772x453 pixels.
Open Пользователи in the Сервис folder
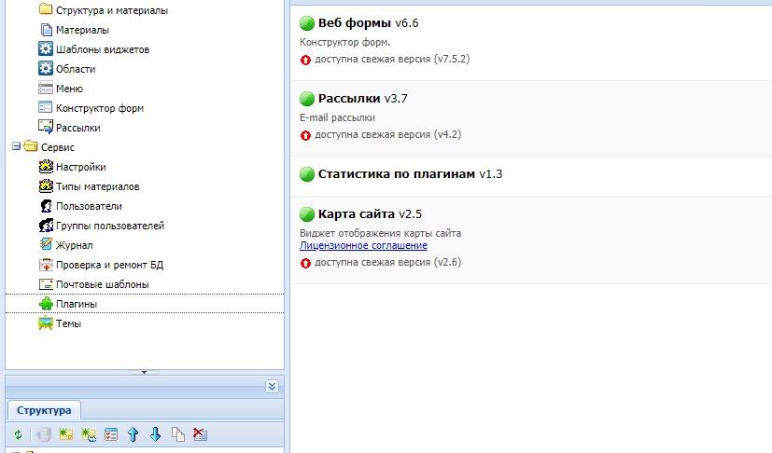pos(88,206)
